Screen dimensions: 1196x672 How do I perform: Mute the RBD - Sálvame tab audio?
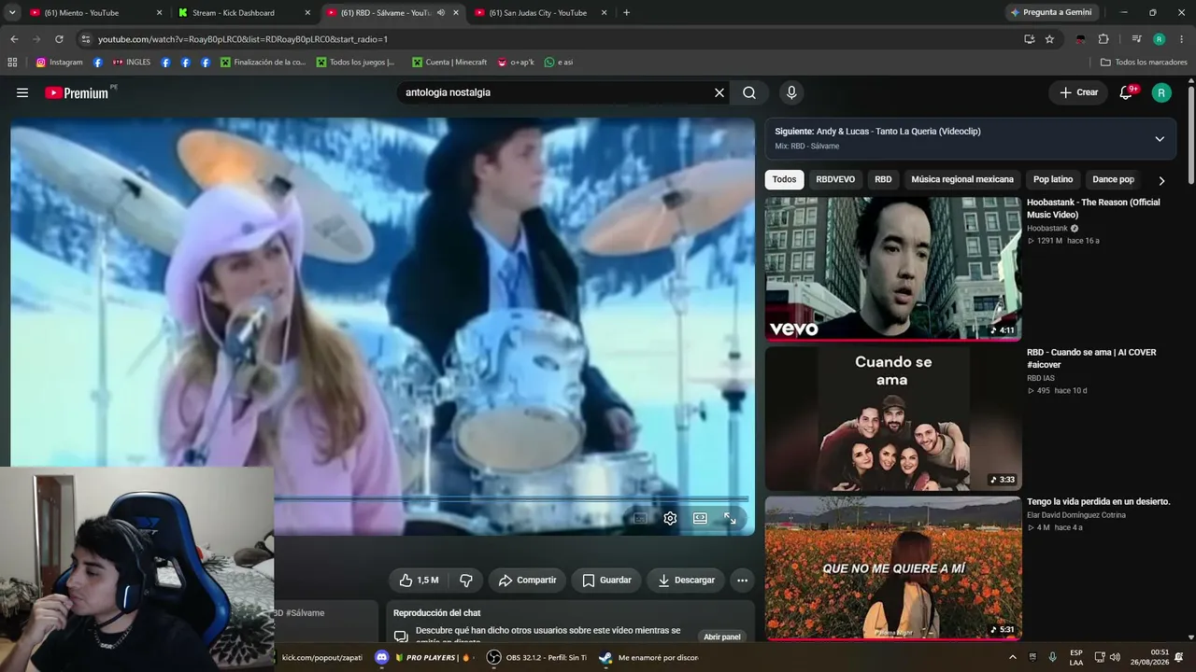441,13
